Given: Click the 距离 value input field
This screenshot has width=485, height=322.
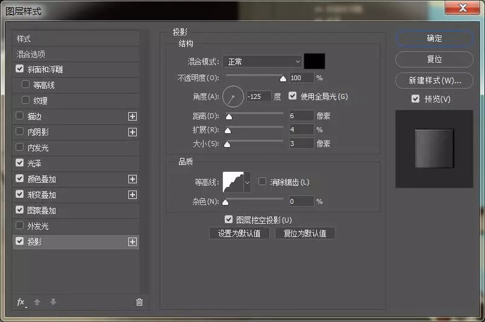Looking at the screenshot, I should pyautogui.click(x=301, y=116).
